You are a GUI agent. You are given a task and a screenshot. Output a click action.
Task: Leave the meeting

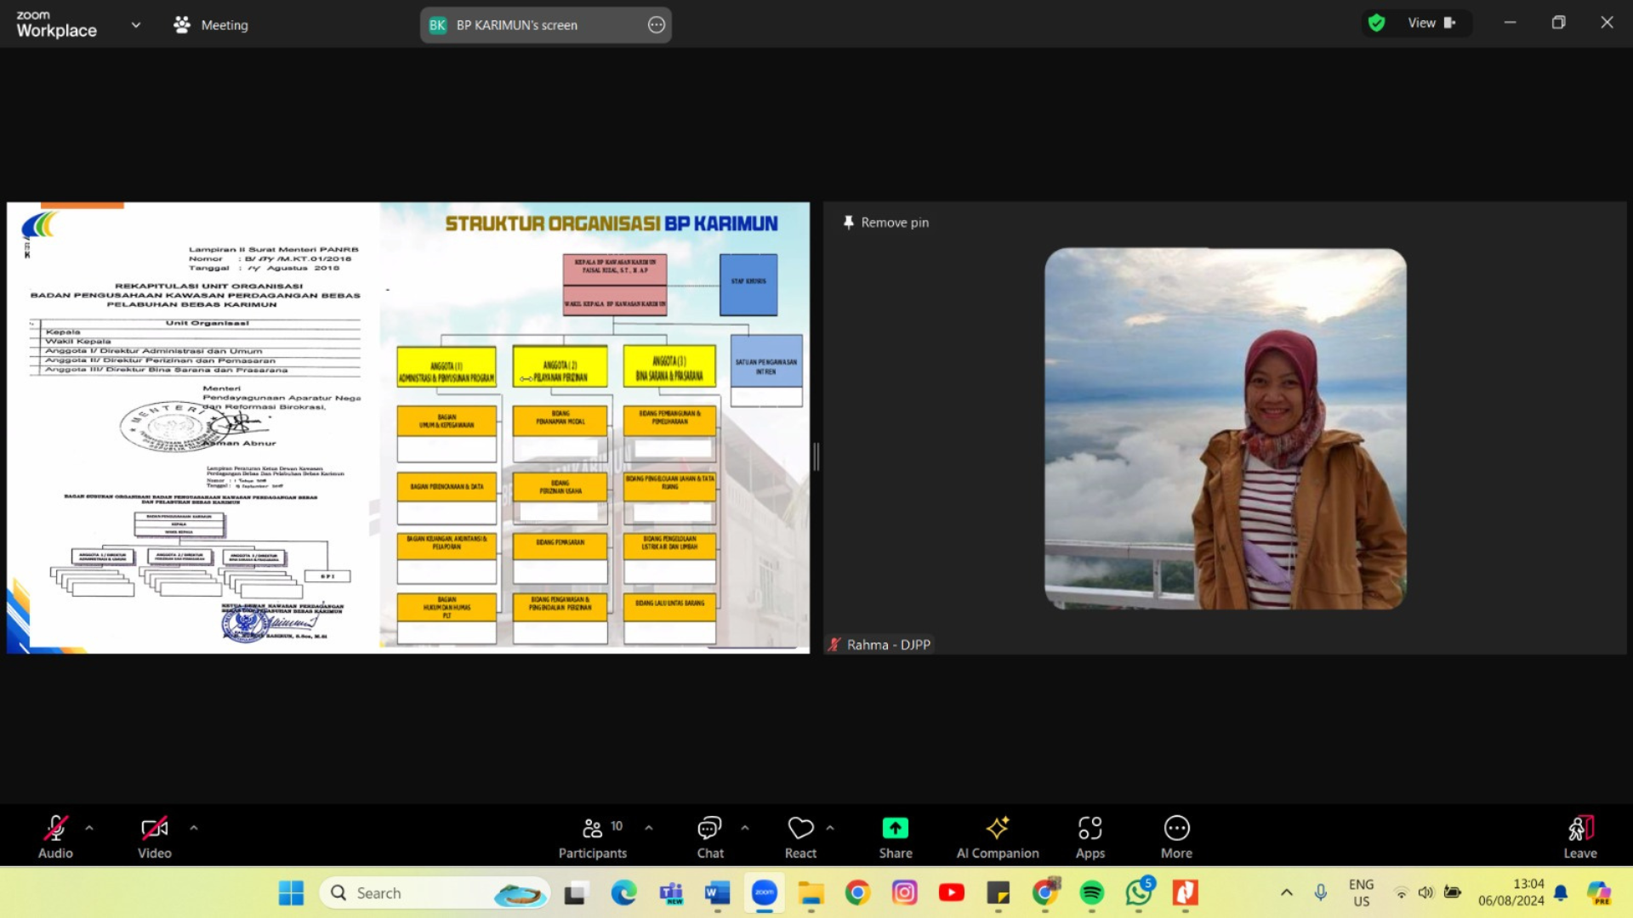[x=1580, y=837]
